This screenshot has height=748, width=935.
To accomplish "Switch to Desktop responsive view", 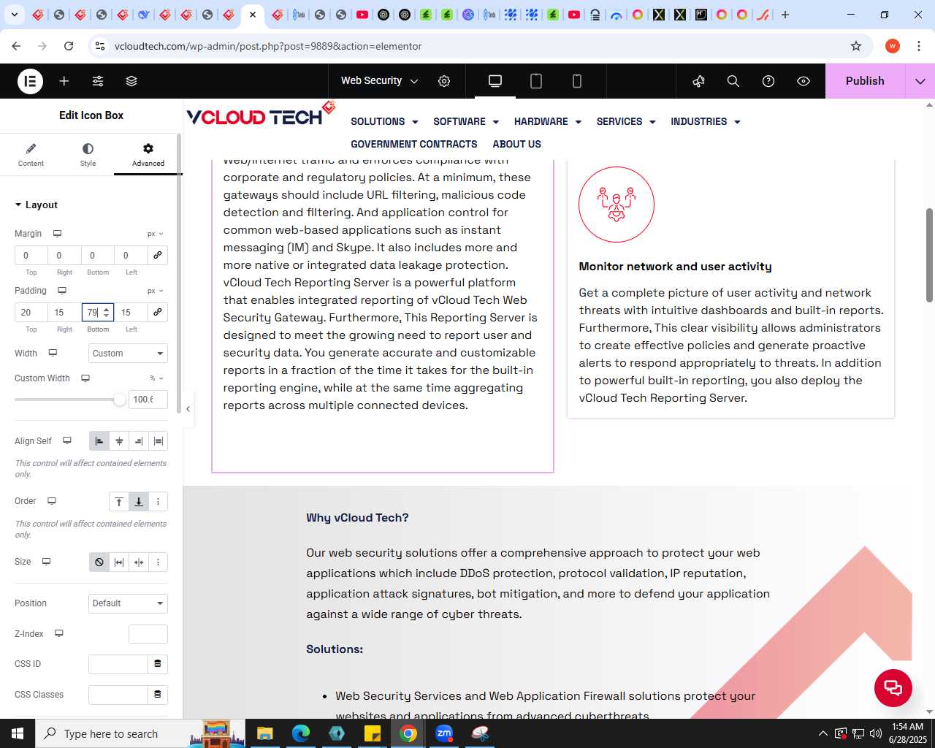I will 495,81.
